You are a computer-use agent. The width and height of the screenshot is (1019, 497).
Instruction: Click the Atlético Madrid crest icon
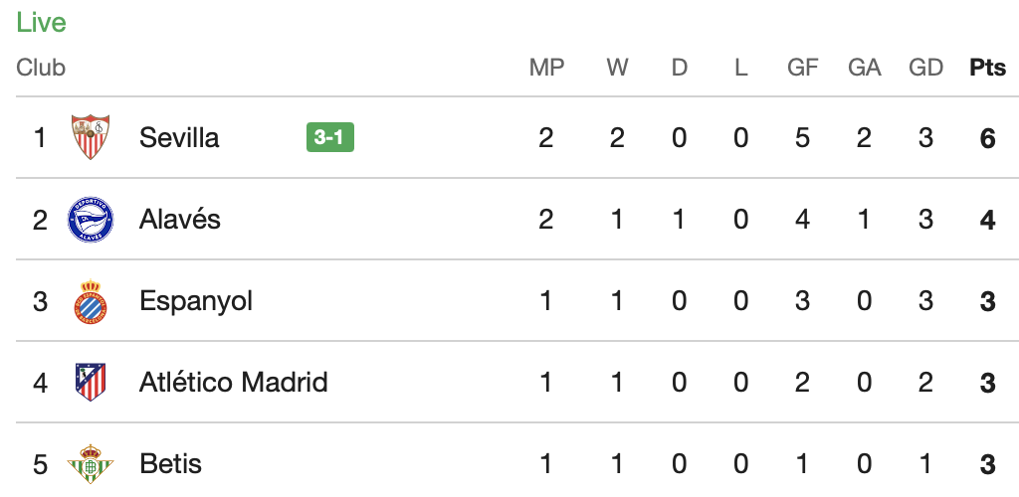(x=91, y=382)
